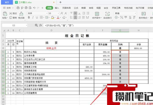Increase decimal places
The image size is (153, 105).
tap(130, 18)
